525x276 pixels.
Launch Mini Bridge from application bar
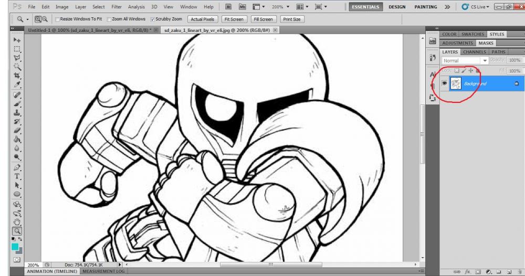point(243,7)
